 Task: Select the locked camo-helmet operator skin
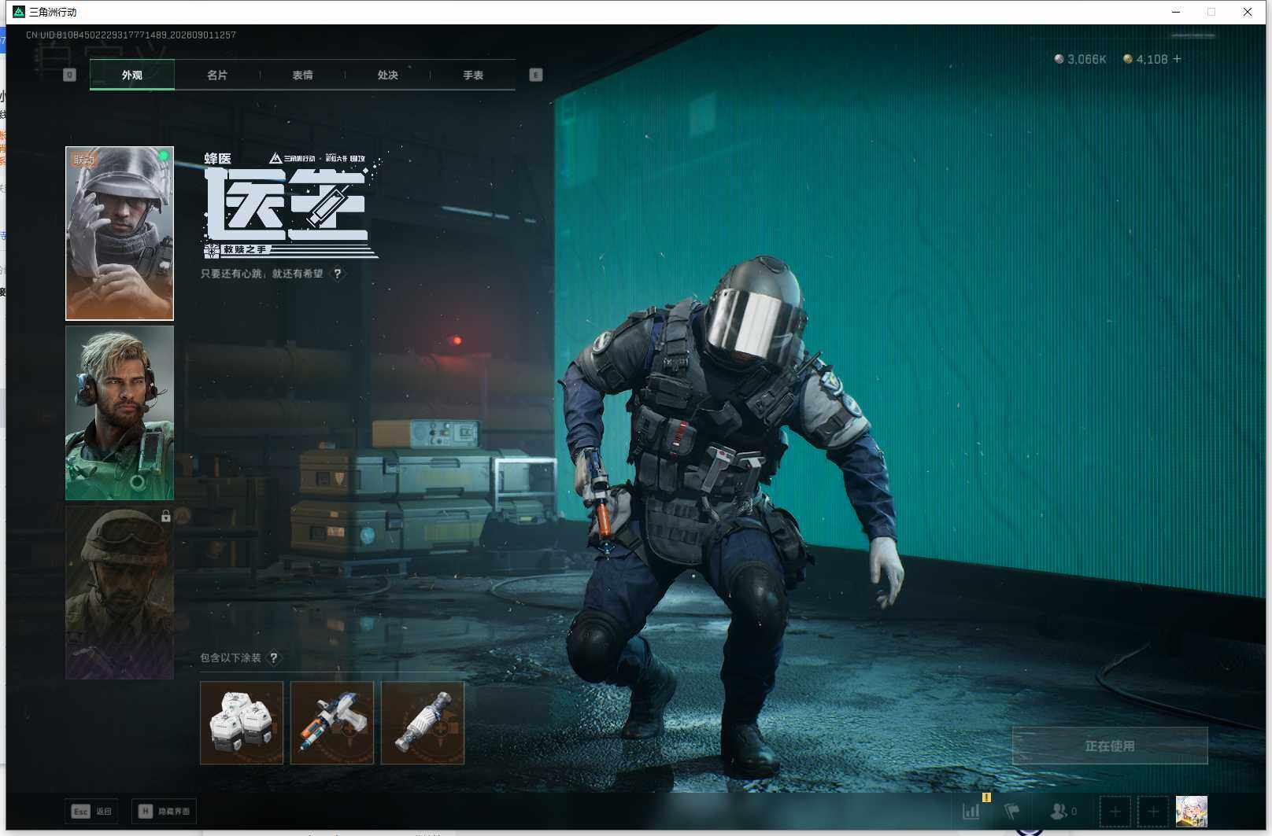point(120,592)
